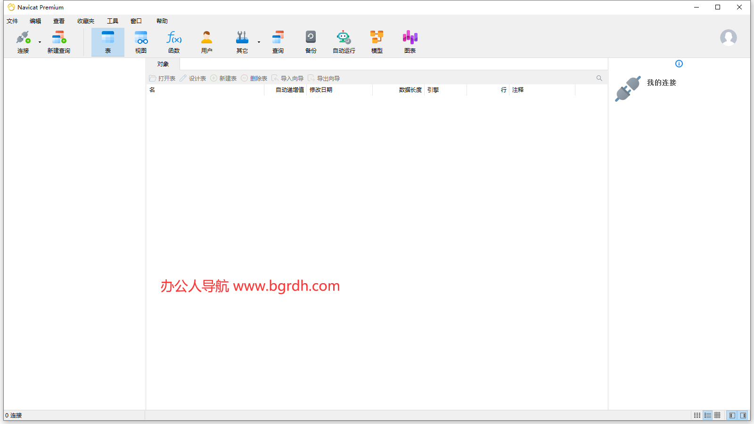The height and width of the screenshot is (424, 754).
Task: Select the 视图 (View) toolbar icon
Action: [x=140, y=41]
